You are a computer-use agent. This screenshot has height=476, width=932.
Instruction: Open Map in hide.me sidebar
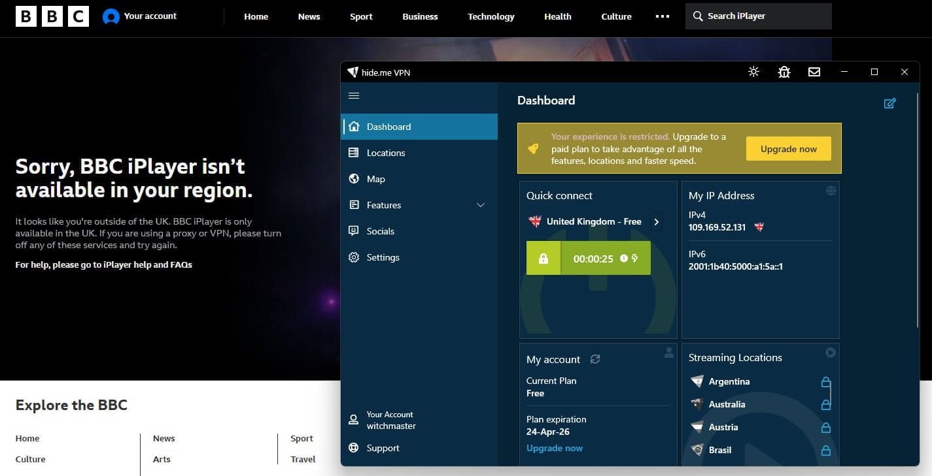[419, 179]
